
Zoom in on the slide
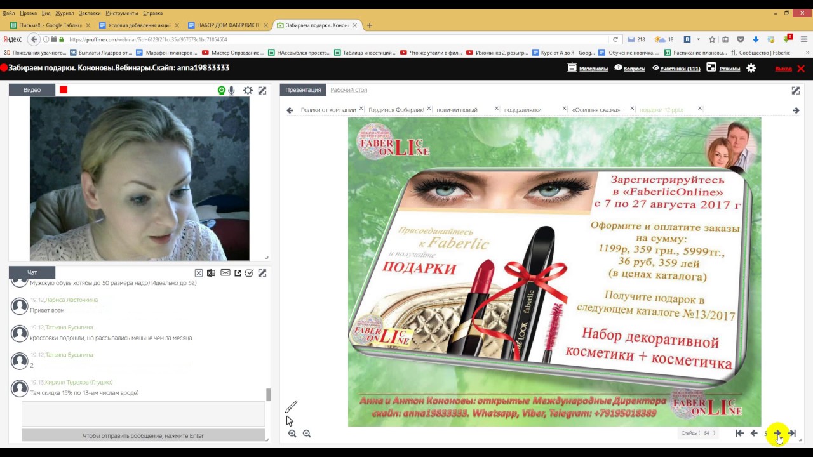click(292, 434)
